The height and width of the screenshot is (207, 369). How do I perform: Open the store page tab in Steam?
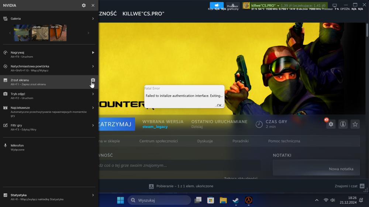(x=110, y=141)
